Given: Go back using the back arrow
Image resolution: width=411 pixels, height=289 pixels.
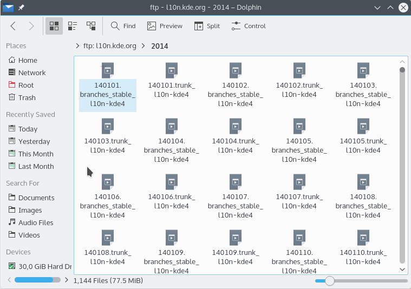Looking at the screenshot, I should tap(14, 26).
